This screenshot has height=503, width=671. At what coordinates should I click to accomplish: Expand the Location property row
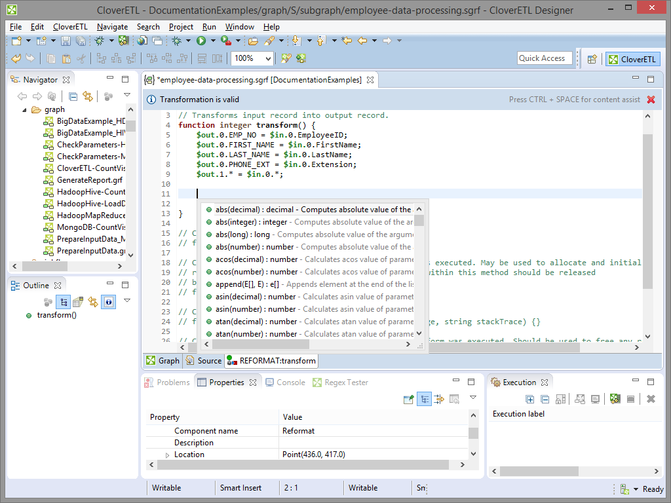[x=167, y=455]
